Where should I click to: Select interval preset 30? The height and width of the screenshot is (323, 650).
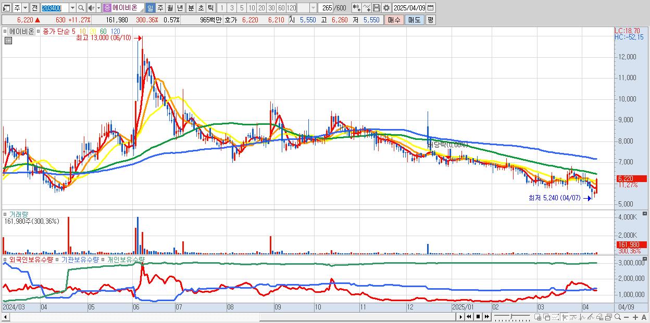(x=271, y=8)
